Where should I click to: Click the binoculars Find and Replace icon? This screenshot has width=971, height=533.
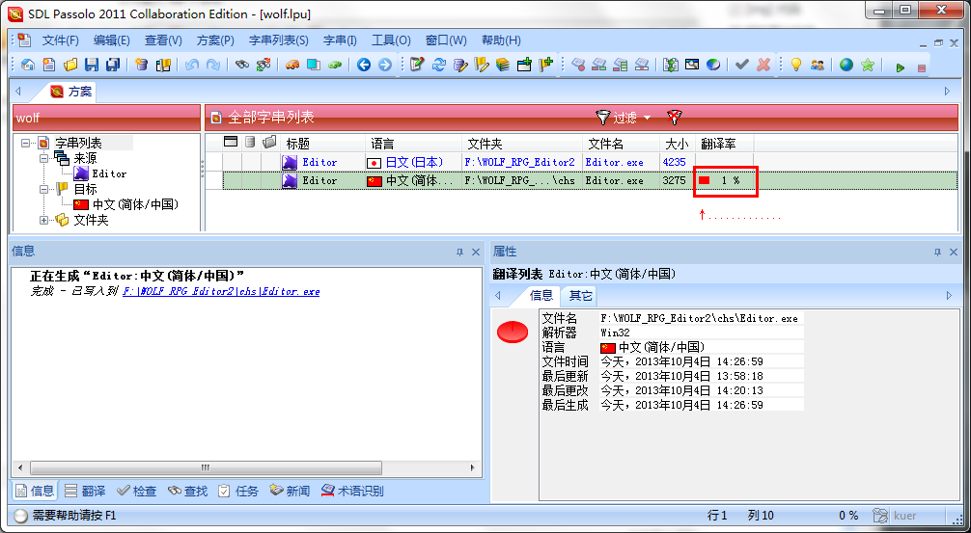(x=264, y=65)
